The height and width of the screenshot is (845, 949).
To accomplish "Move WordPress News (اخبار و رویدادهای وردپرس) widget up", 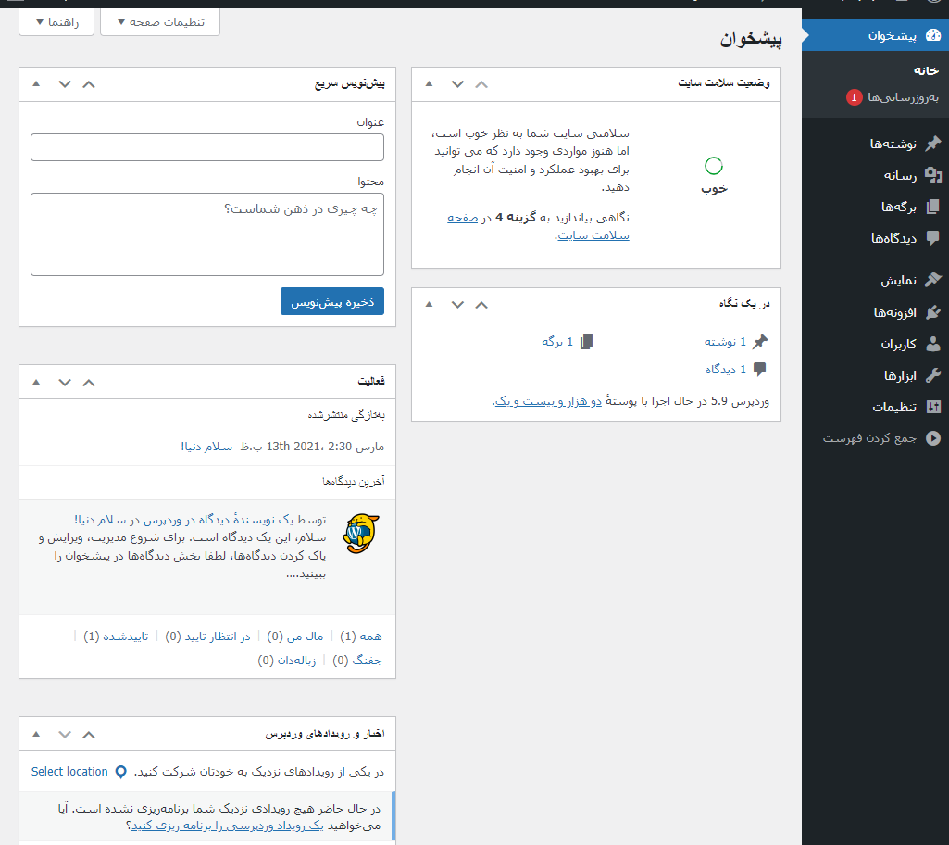I will pos(88,735).
